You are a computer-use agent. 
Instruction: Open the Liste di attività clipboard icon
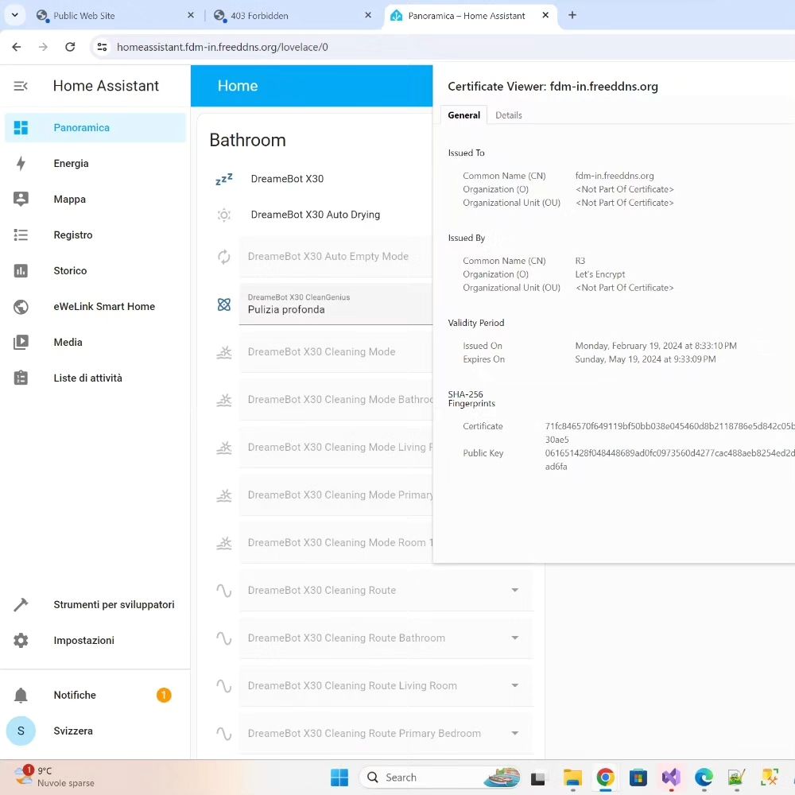coord(21,378)
